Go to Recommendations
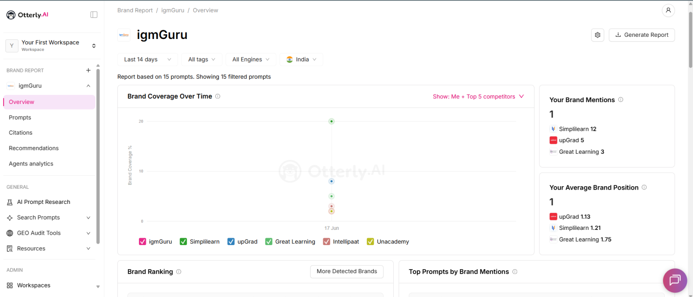 click(34, 148)
